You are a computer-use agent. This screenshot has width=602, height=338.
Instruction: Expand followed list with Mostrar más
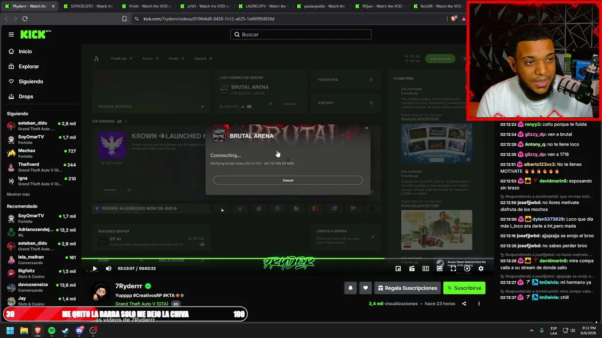click(18, 194)
